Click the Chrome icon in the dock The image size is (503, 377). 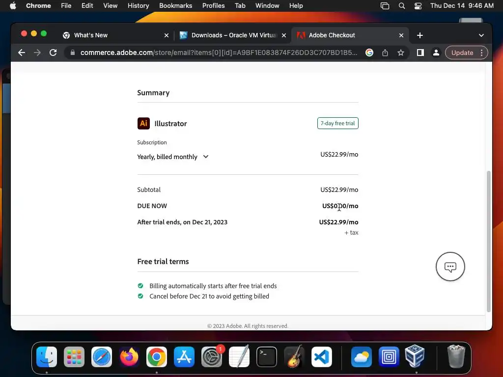pos(157,357)
